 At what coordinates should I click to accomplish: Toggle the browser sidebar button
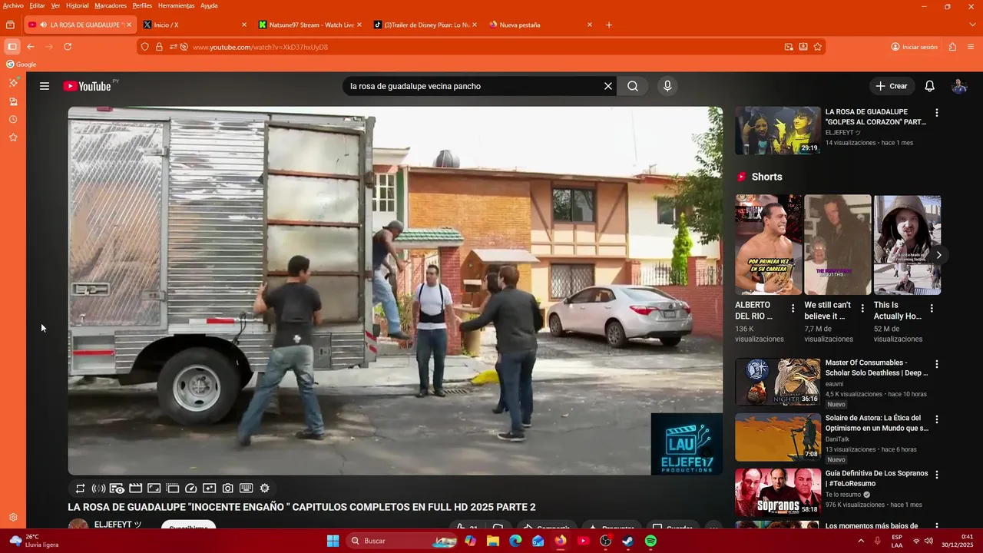click(12, 47)
